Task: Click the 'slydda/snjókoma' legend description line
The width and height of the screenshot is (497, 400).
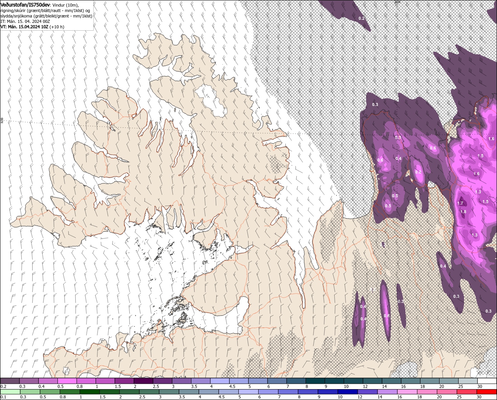Action: 46,16
